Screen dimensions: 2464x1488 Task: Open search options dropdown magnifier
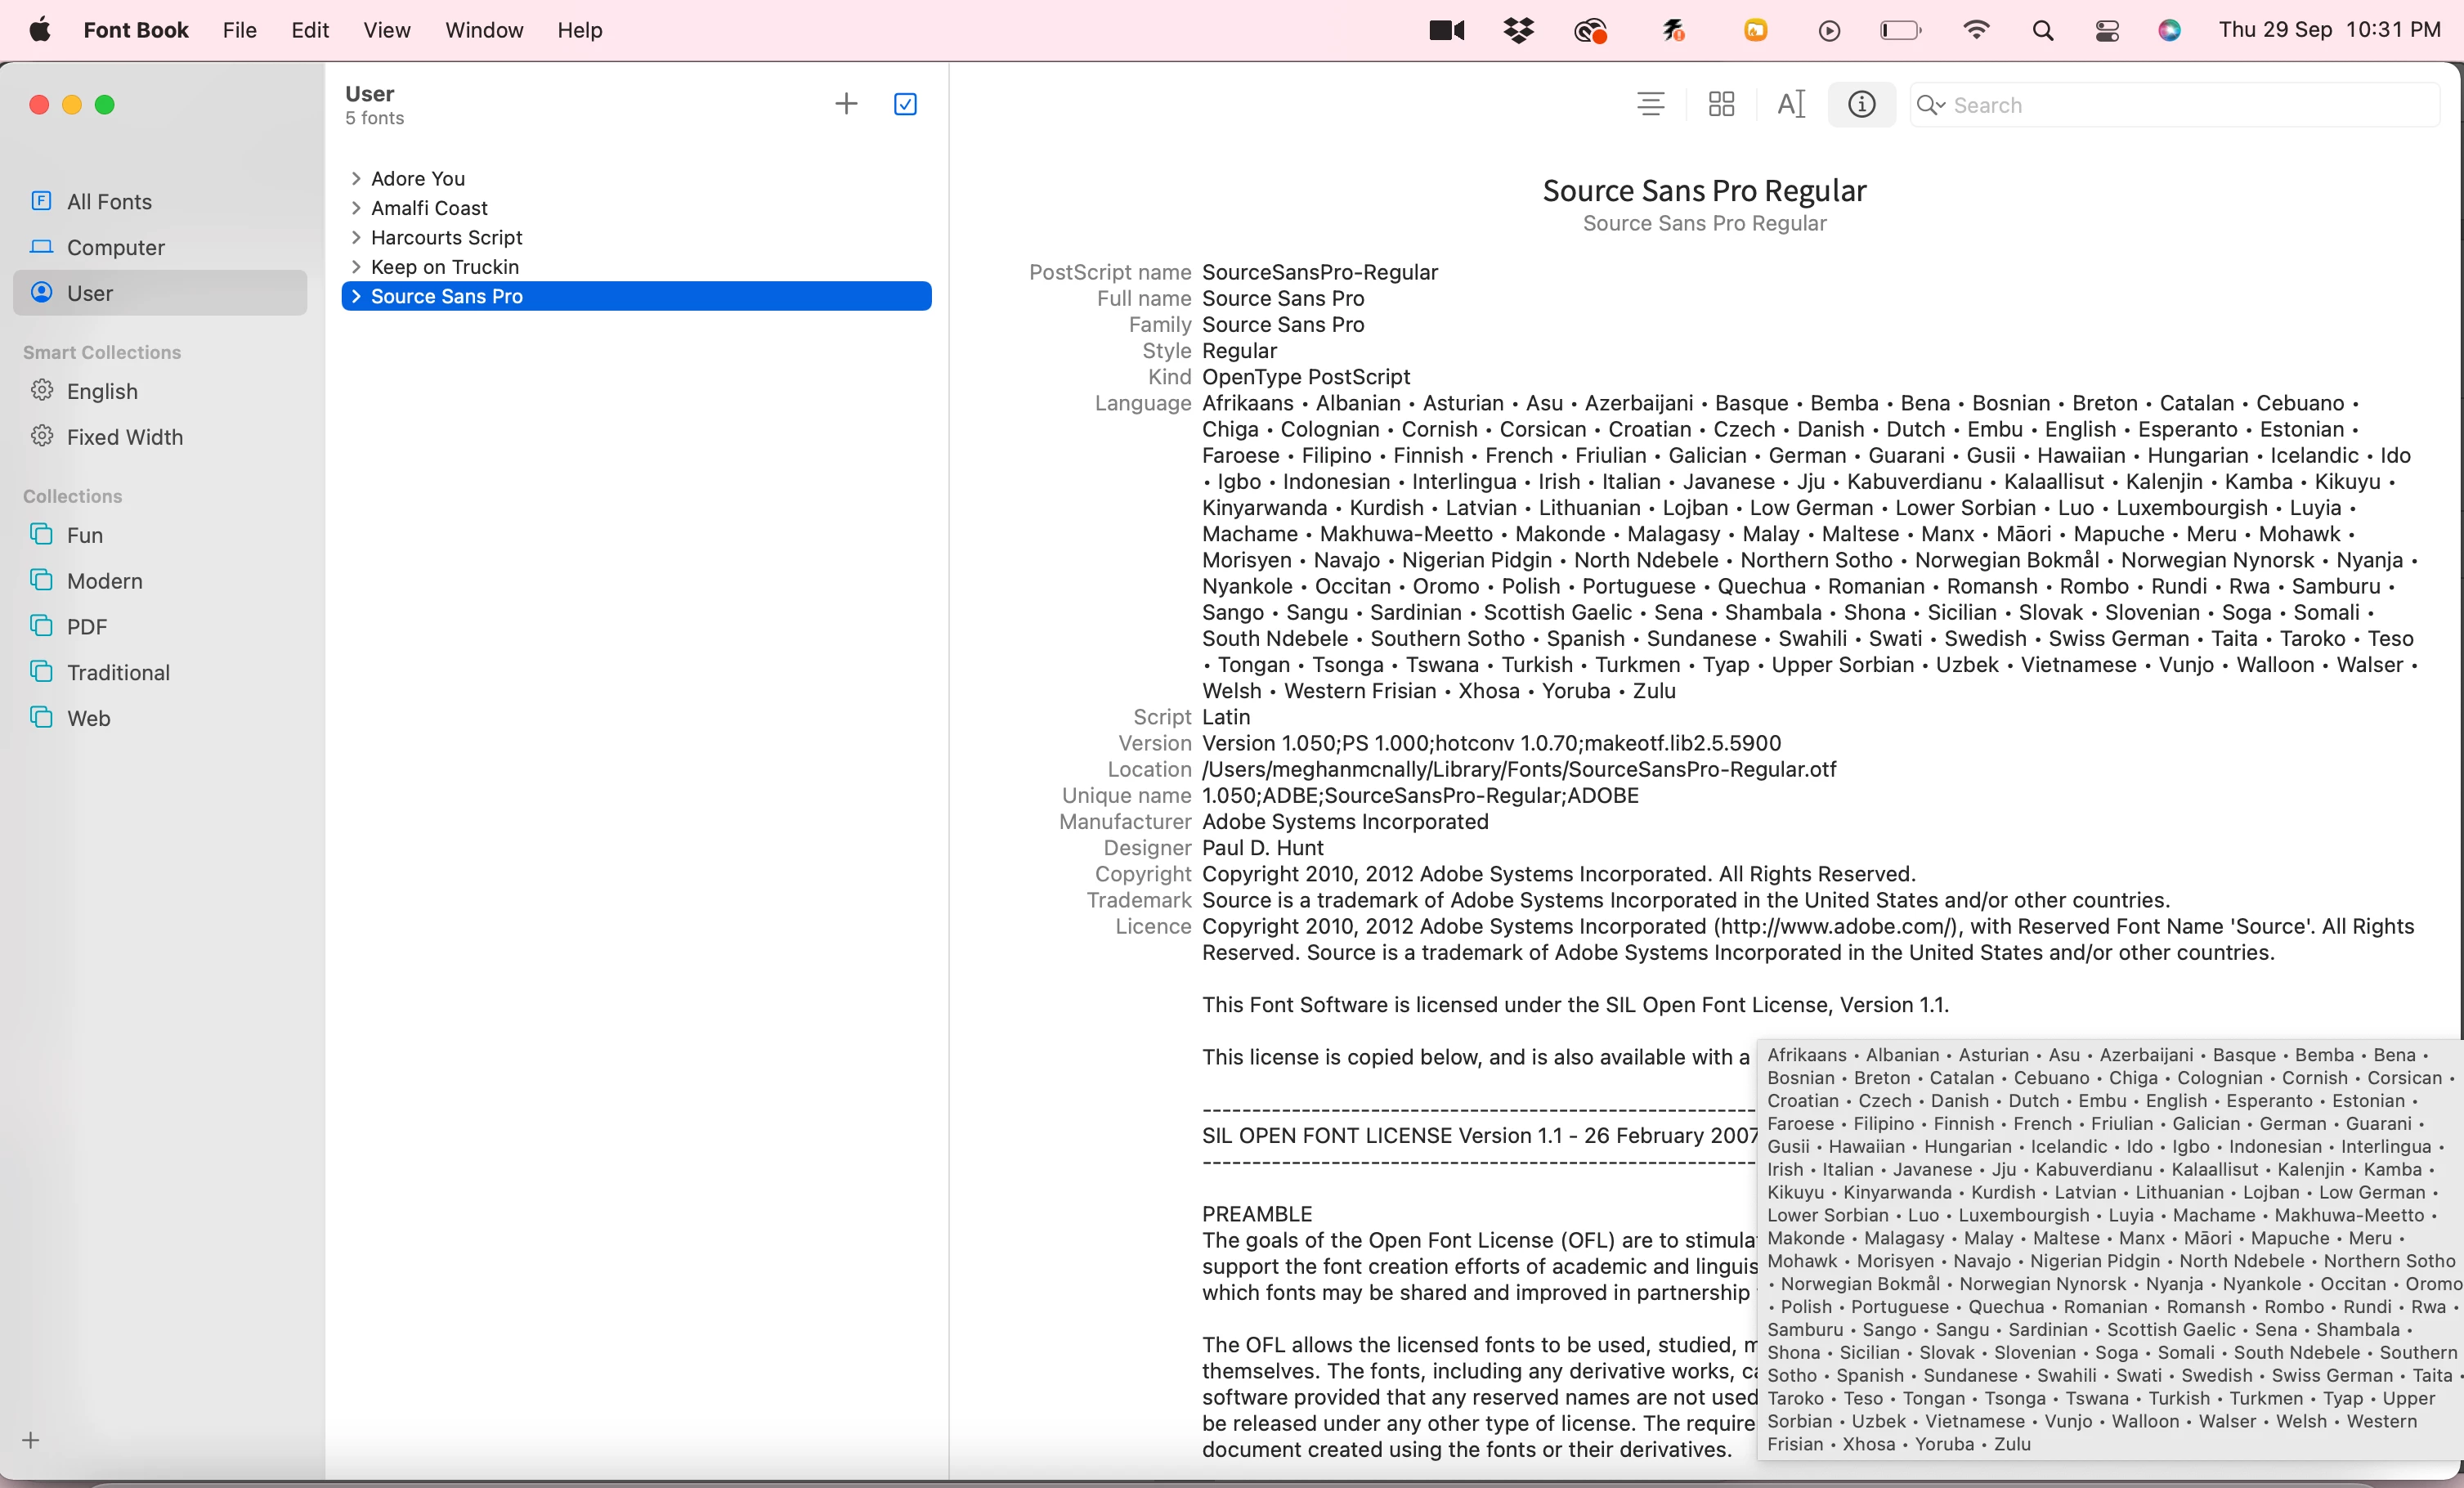tap(1930, 105)
